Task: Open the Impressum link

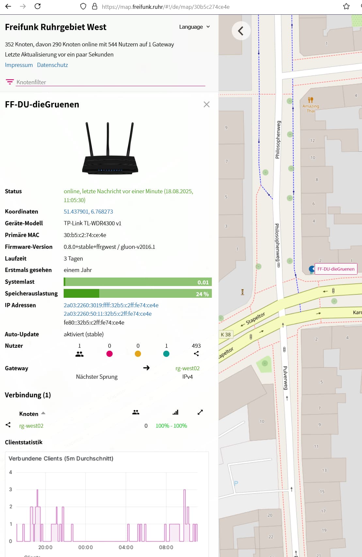Action: coord(19,65)
